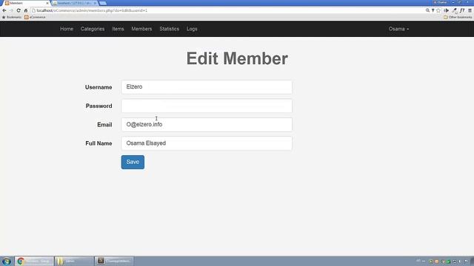
Task: Click the Edit Member heading
Action: tap(237, 58)
